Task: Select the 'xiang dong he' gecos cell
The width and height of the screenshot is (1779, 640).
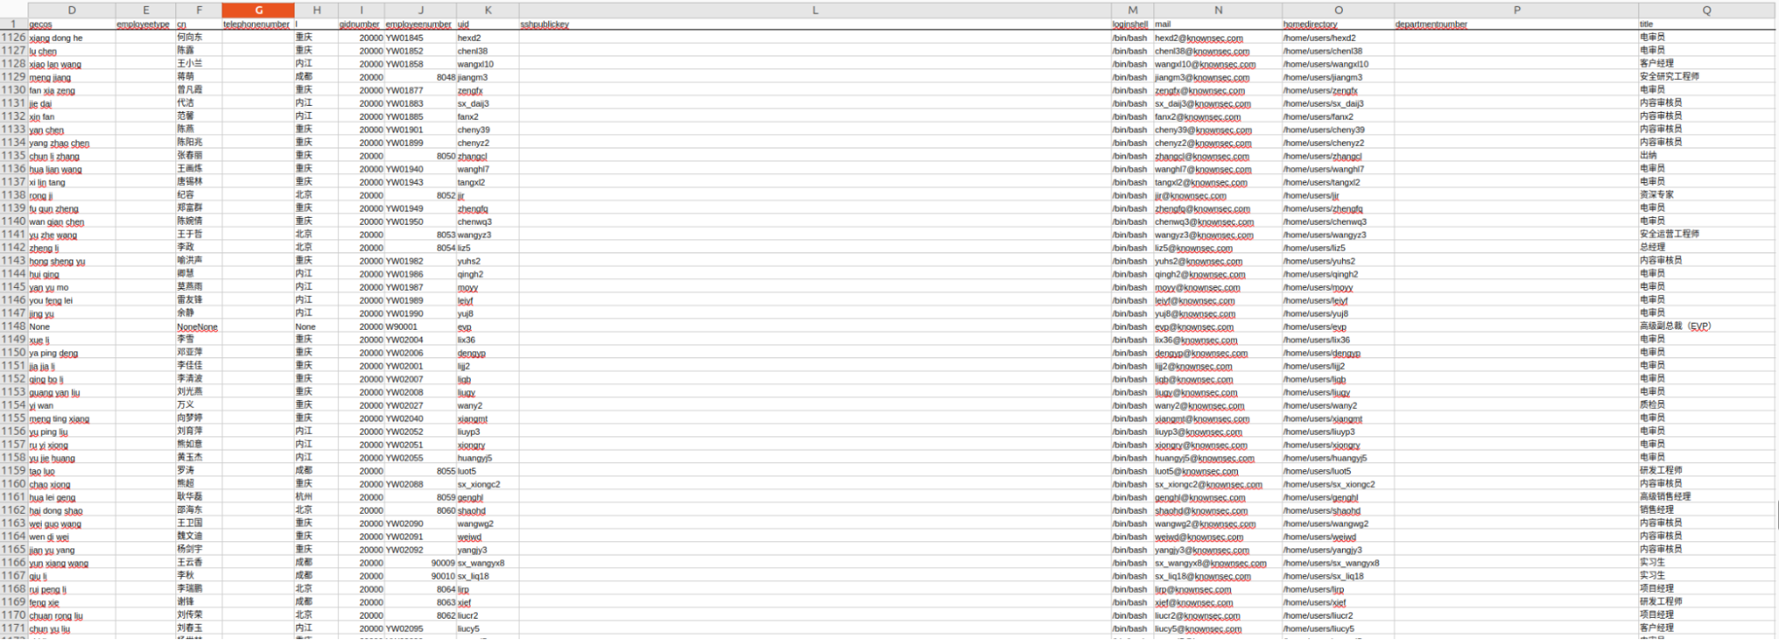Action: 56,38
